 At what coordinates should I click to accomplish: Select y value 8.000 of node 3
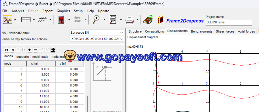[70, 69]
